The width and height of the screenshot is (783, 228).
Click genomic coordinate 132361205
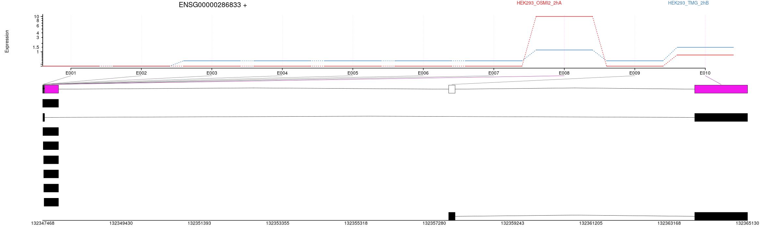(x=591, y=223)
